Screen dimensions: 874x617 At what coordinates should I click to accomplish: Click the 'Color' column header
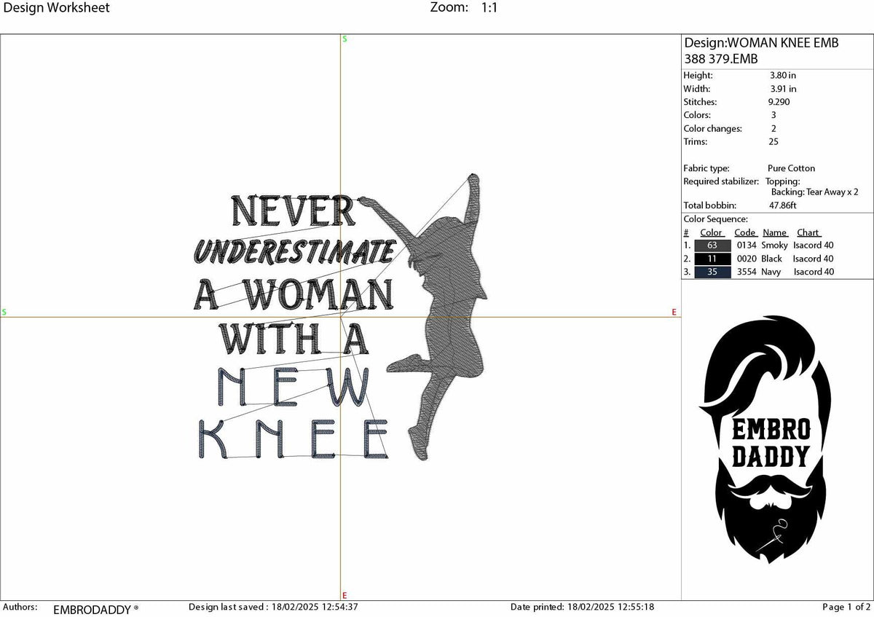pos(712,232)
